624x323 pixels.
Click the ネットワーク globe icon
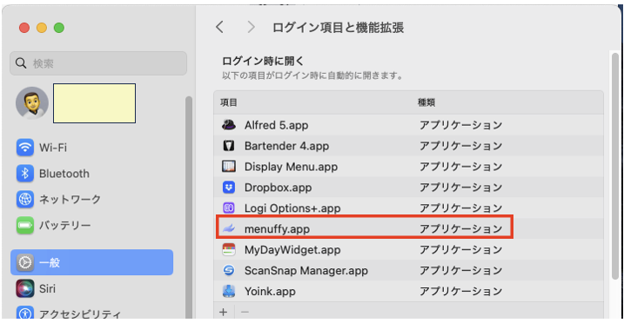click(25, 199)
